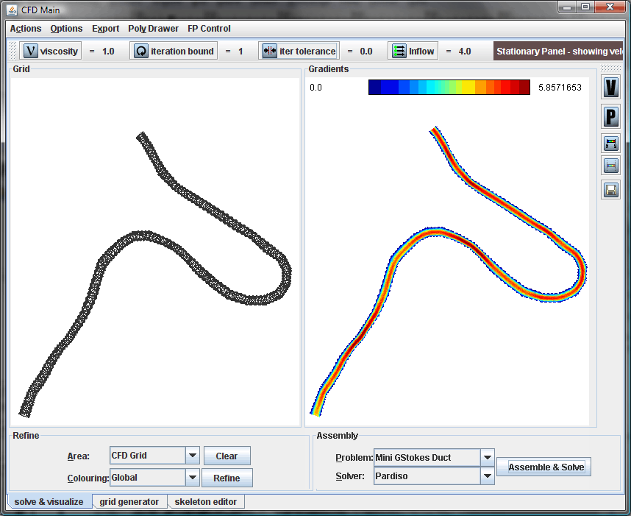This screenshot has height=516, width=631.
Task: Click the colour scale maximum value 5.8571653
Action: point(560,88)
